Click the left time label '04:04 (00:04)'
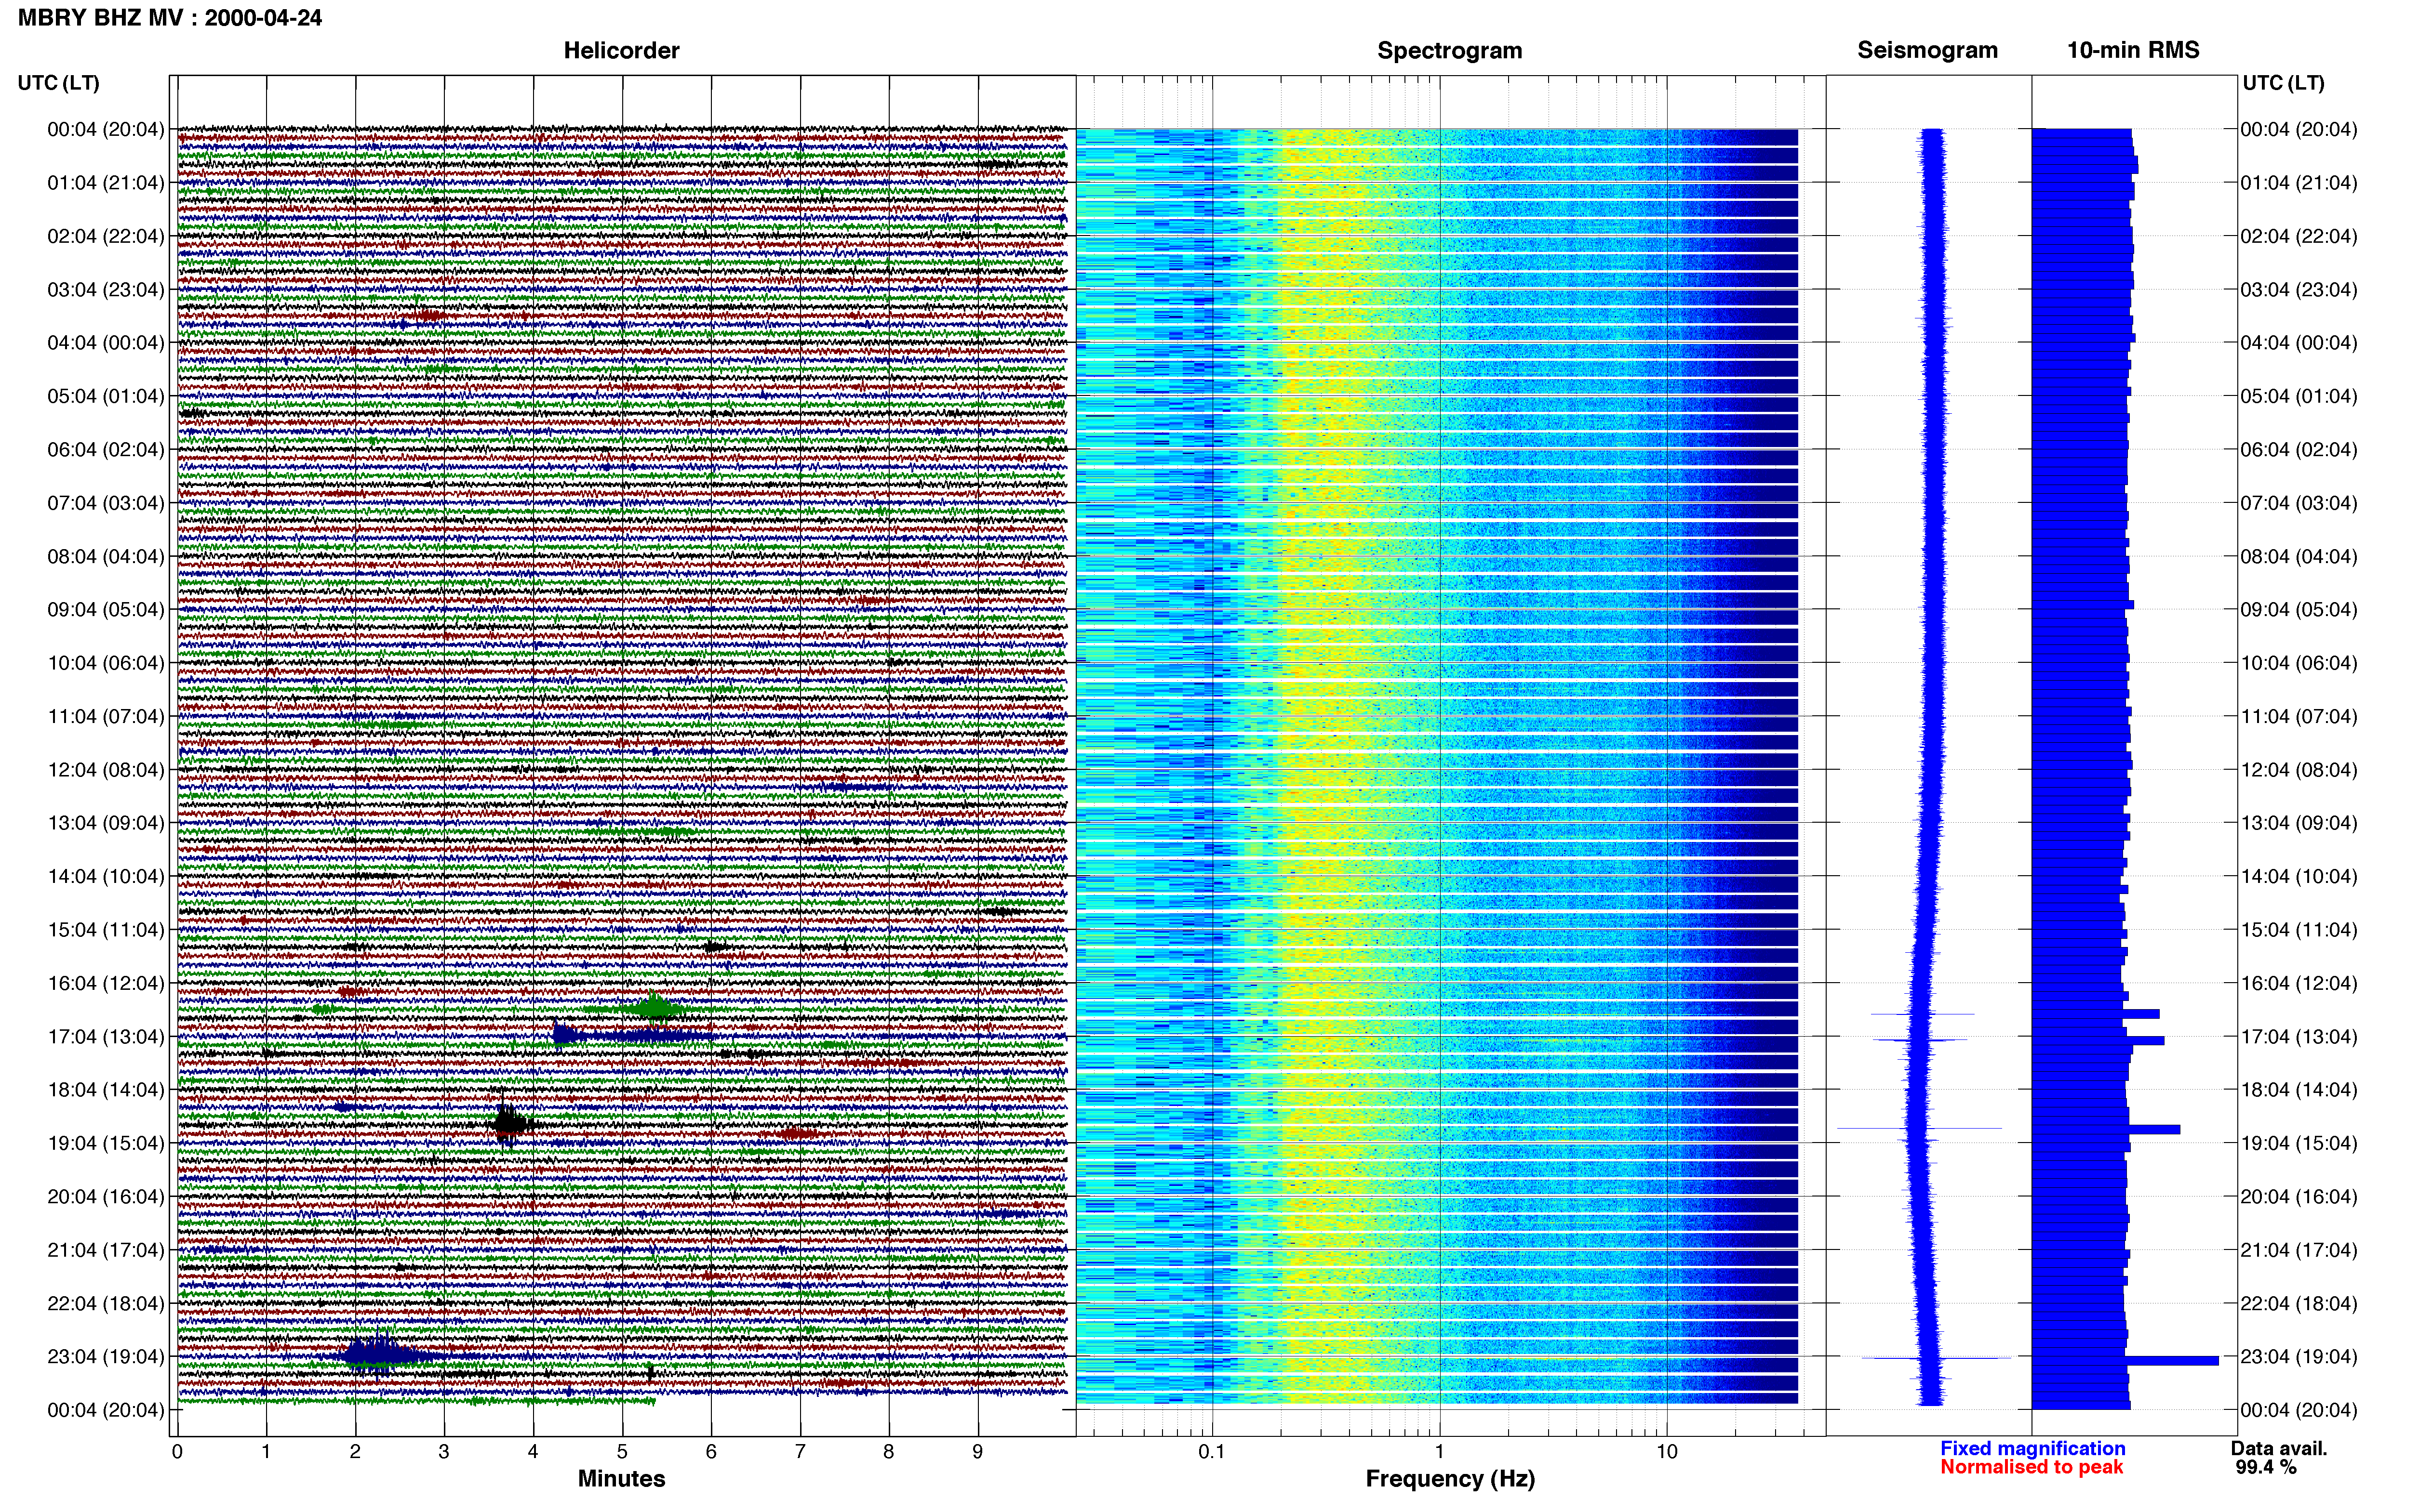Viewport: 2419px width, 1512px height. point(105,343)
